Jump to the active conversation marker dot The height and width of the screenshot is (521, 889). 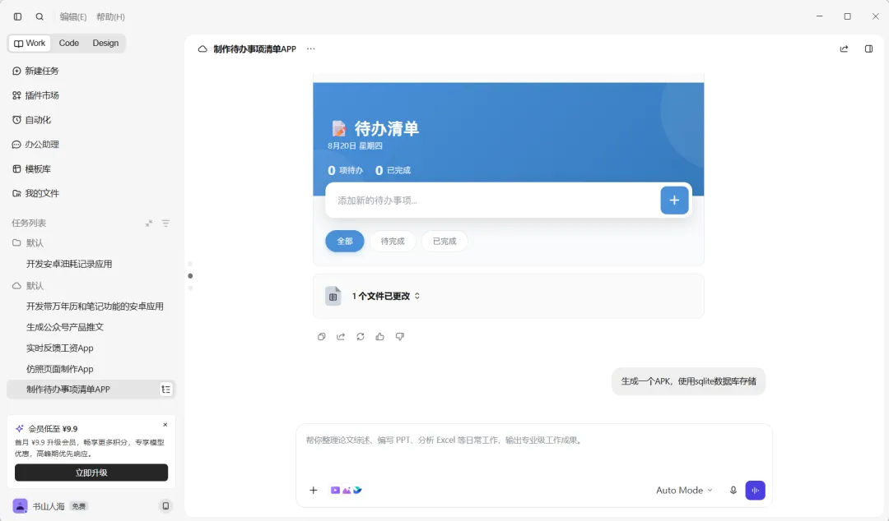pyautogui.click(x=190, y=276)
